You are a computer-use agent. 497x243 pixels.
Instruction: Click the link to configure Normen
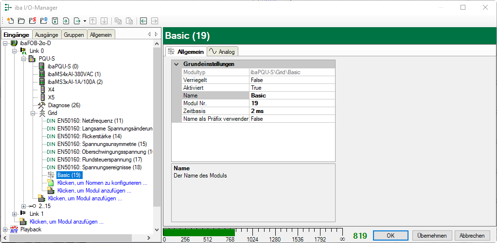102,183
